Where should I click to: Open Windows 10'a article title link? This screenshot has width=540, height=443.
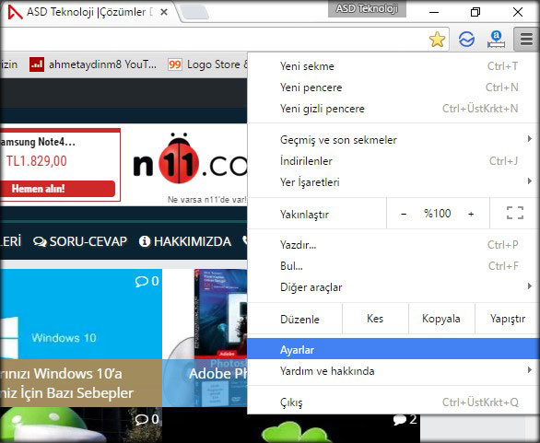[67, 383]
